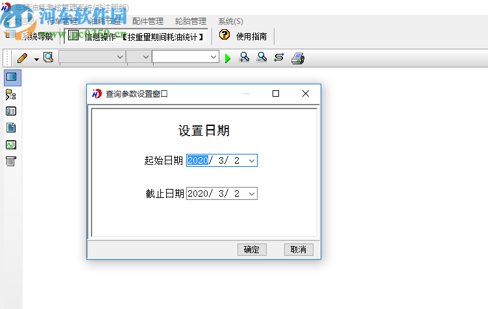Open the 配件管理 menu

click(x=148, y=21)
